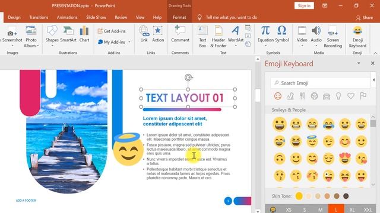This screenshot has width=380, height=213.
Task: Insert a Symbol
Action: [x=282, y=34]
